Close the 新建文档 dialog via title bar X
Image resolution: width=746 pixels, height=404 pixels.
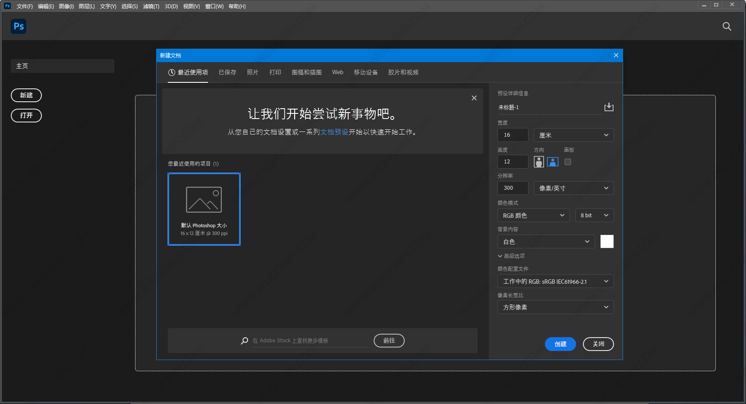[616, 55]
